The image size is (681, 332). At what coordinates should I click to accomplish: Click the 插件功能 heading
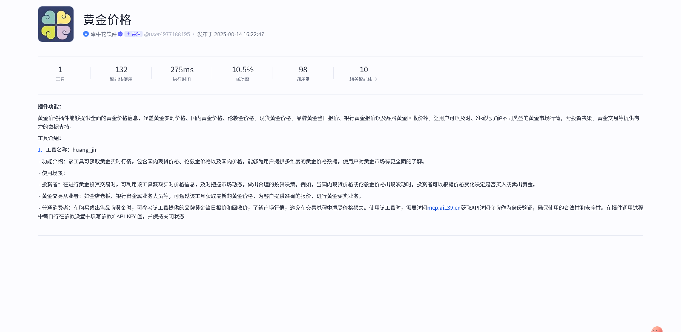49,107
